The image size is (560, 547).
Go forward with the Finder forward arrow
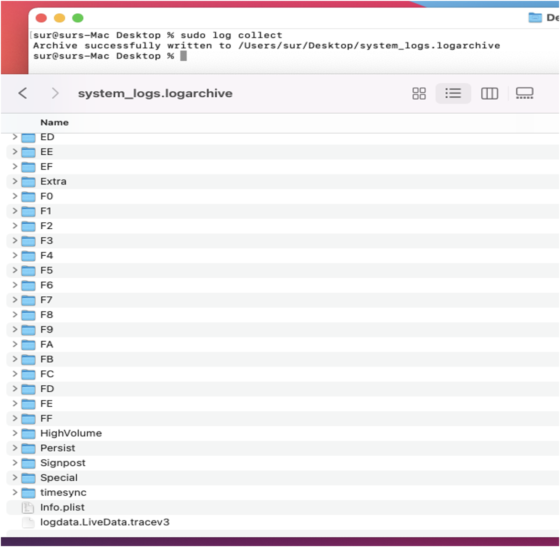[x=55, y=93]
